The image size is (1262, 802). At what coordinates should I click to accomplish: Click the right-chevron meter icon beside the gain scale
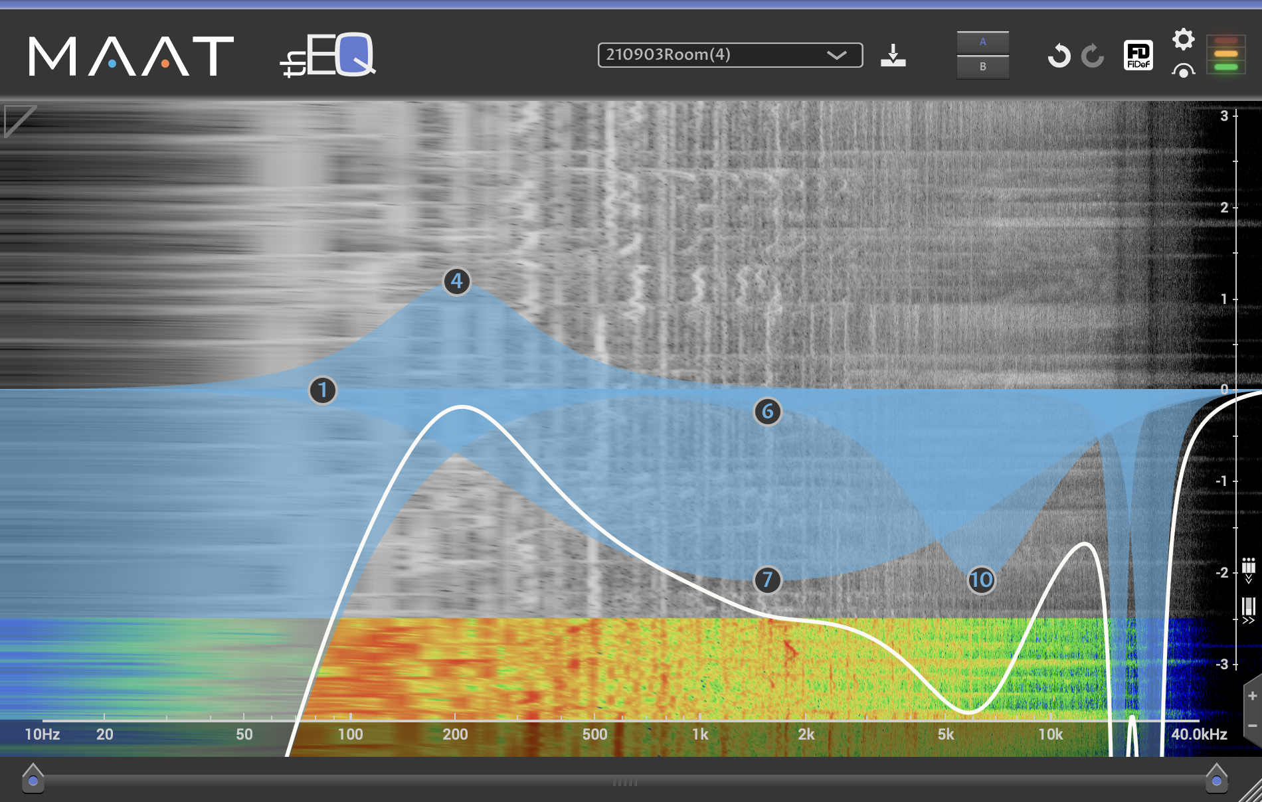point(1248,609)
